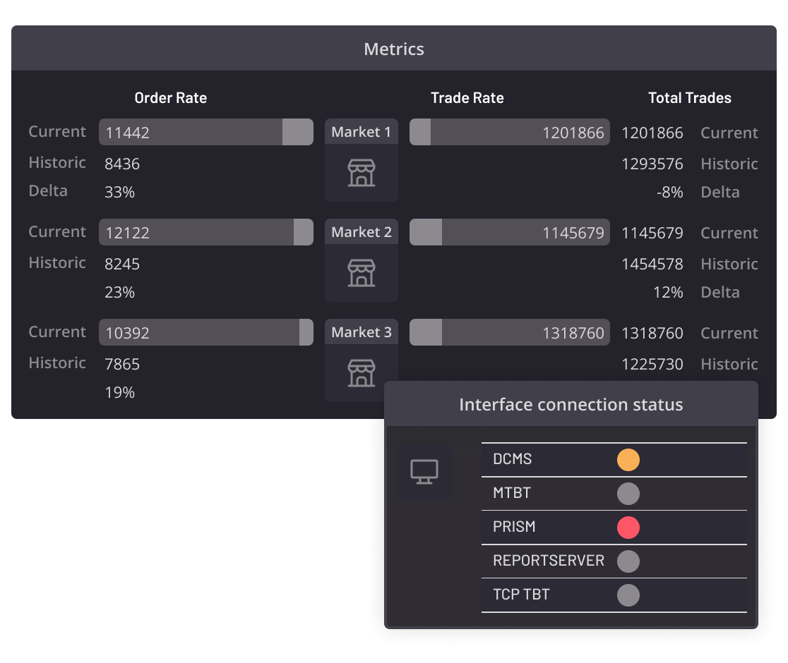The image size is (788, 663).
Task: Expand the Order Rate column header
Action: pos(171,98)
